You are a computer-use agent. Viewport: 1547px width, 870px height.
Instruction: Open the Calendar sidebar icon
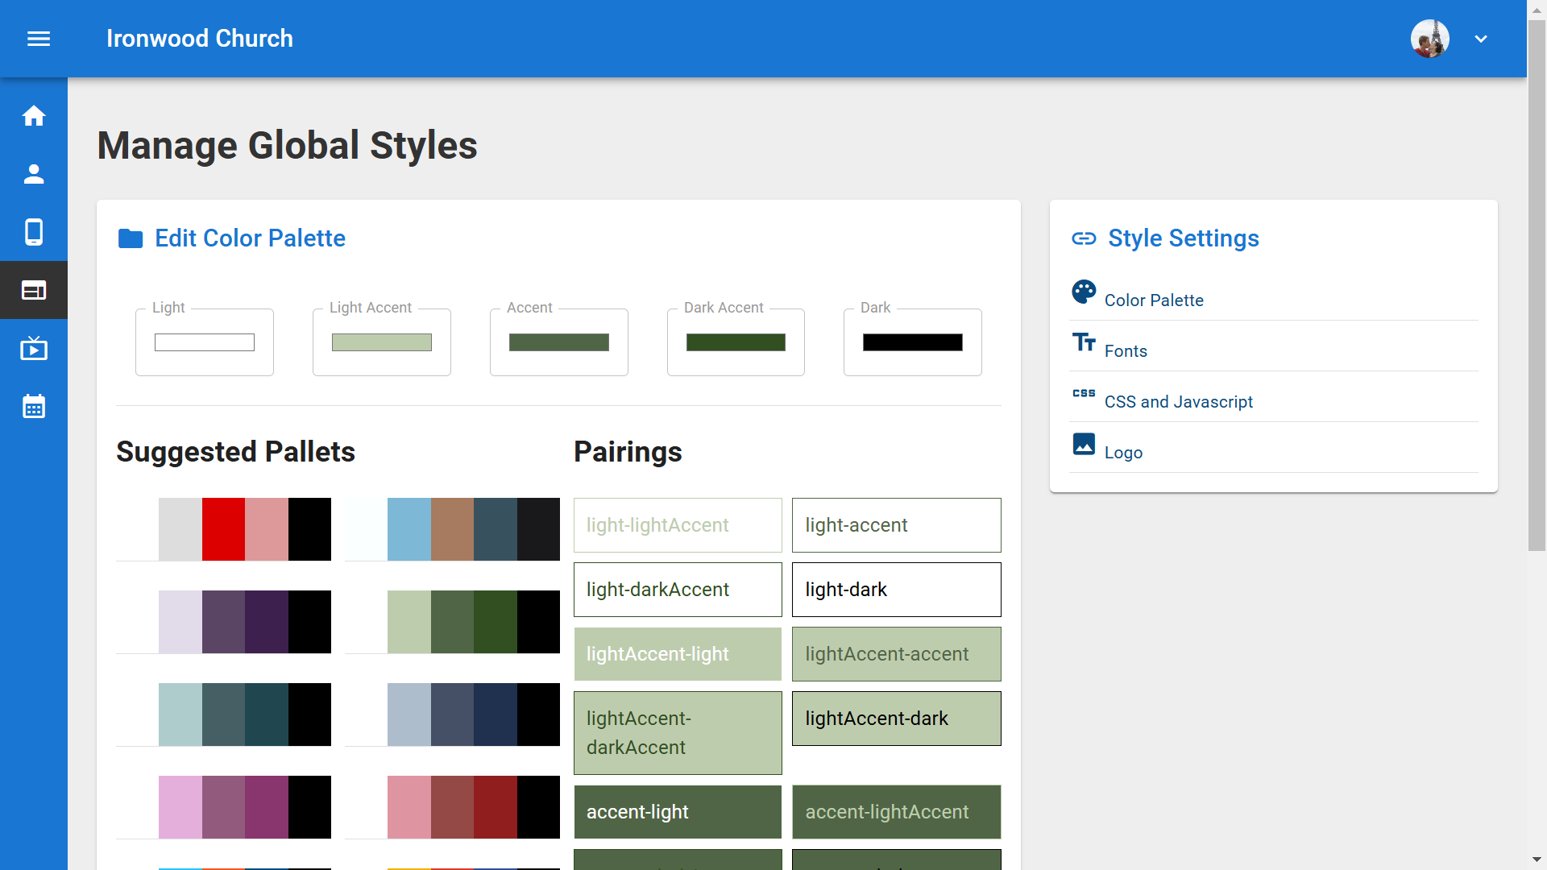tap(34, 407)
